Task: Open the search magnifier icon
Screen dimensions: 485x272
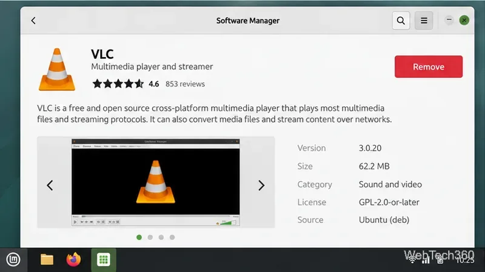Action: tap(401, 21)
